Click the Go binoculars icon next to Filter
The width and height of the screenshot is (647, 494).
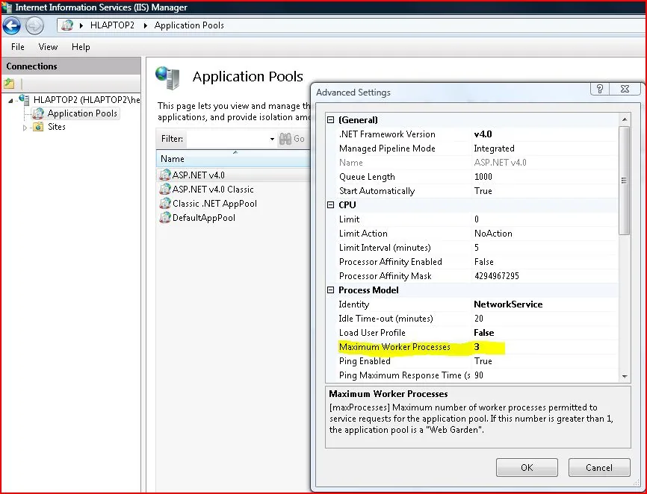tap(285, 139)
